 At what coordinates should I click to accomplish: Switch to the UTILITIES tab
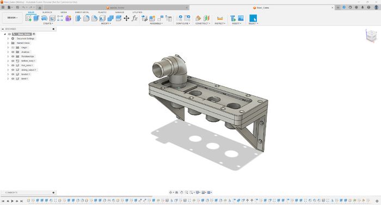coord(137,12)
